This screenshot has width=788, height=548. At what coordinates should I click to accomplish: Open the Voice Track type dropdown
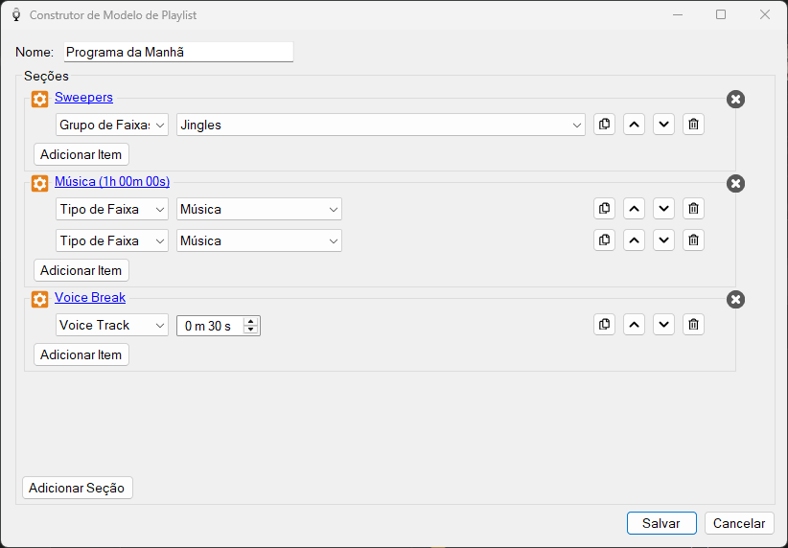pos(112,325)
